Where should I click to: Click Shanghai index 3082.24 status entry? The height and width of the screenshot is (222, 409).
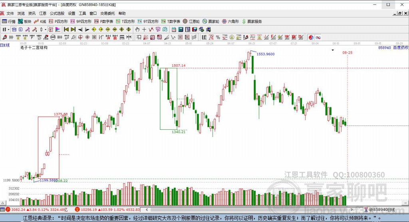click(x=36, y=210)
